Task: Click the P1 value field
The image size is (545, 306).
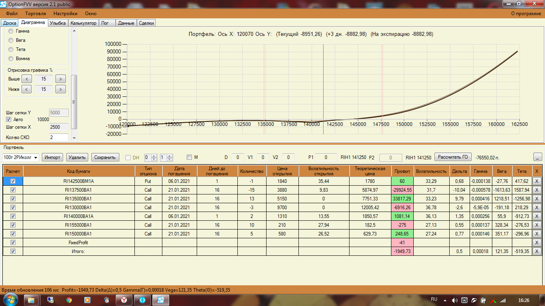Action: click(326, 157)
